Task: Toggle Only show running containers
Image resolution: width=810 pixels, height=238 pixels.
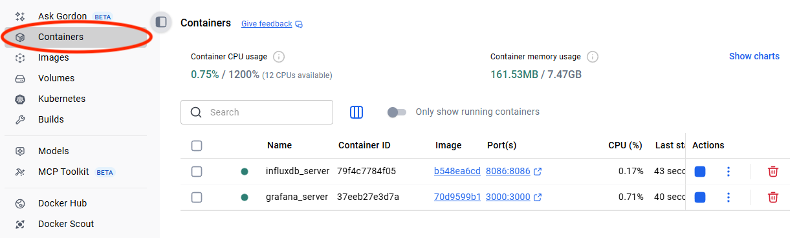Action: [x=397, y=112]
